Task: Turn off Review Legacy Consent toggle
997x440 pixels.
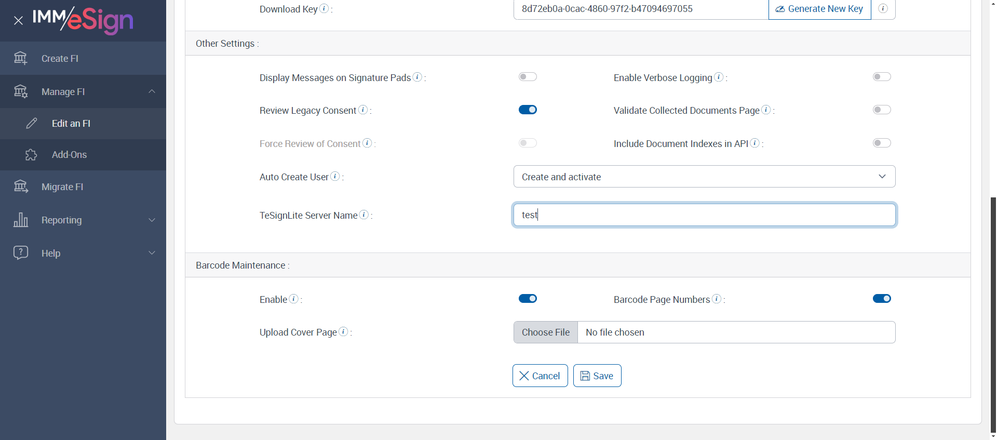Action: 528,110
